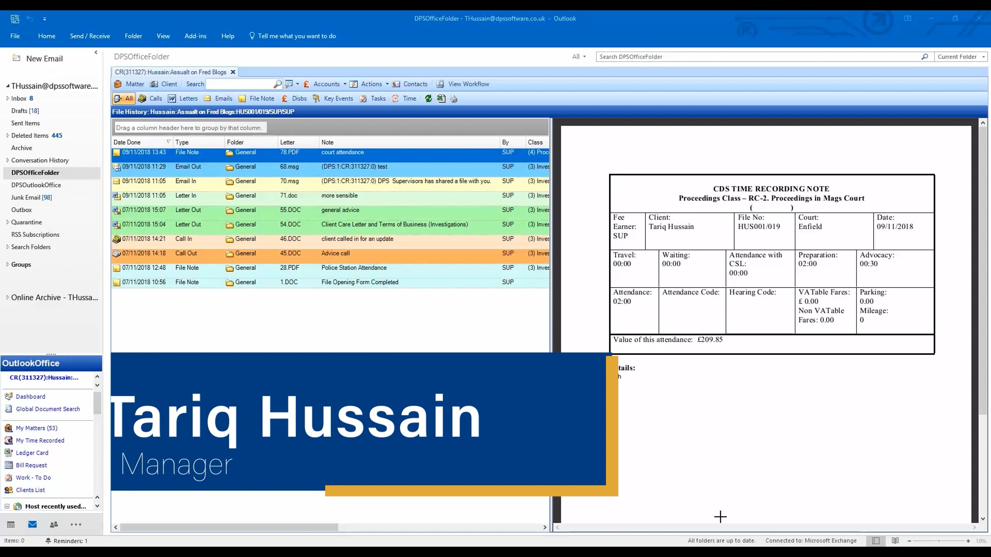
Task: Open the Home ribbon tab
Action: point(47,36)
